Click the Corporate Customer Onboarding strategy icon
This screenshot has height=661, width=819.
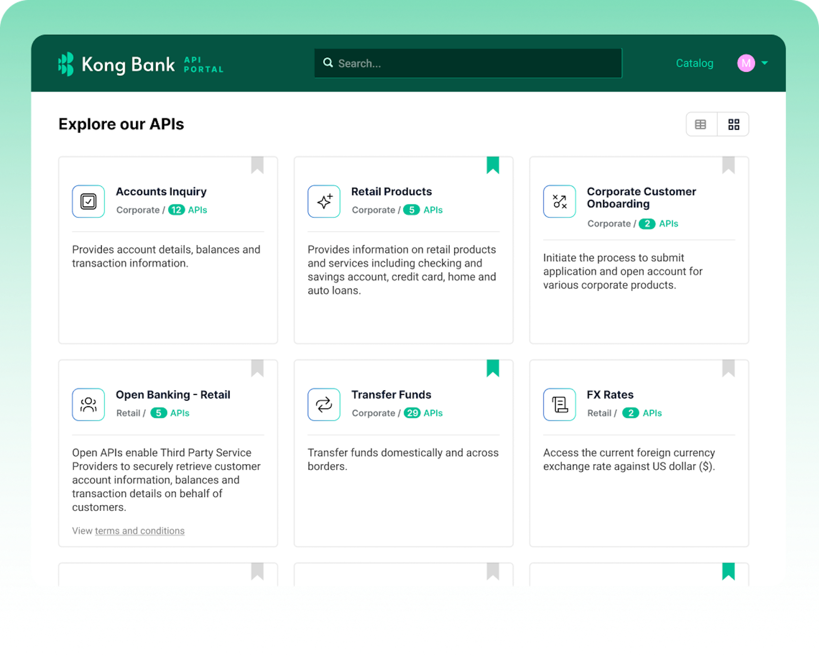click(x=559, y=202)
